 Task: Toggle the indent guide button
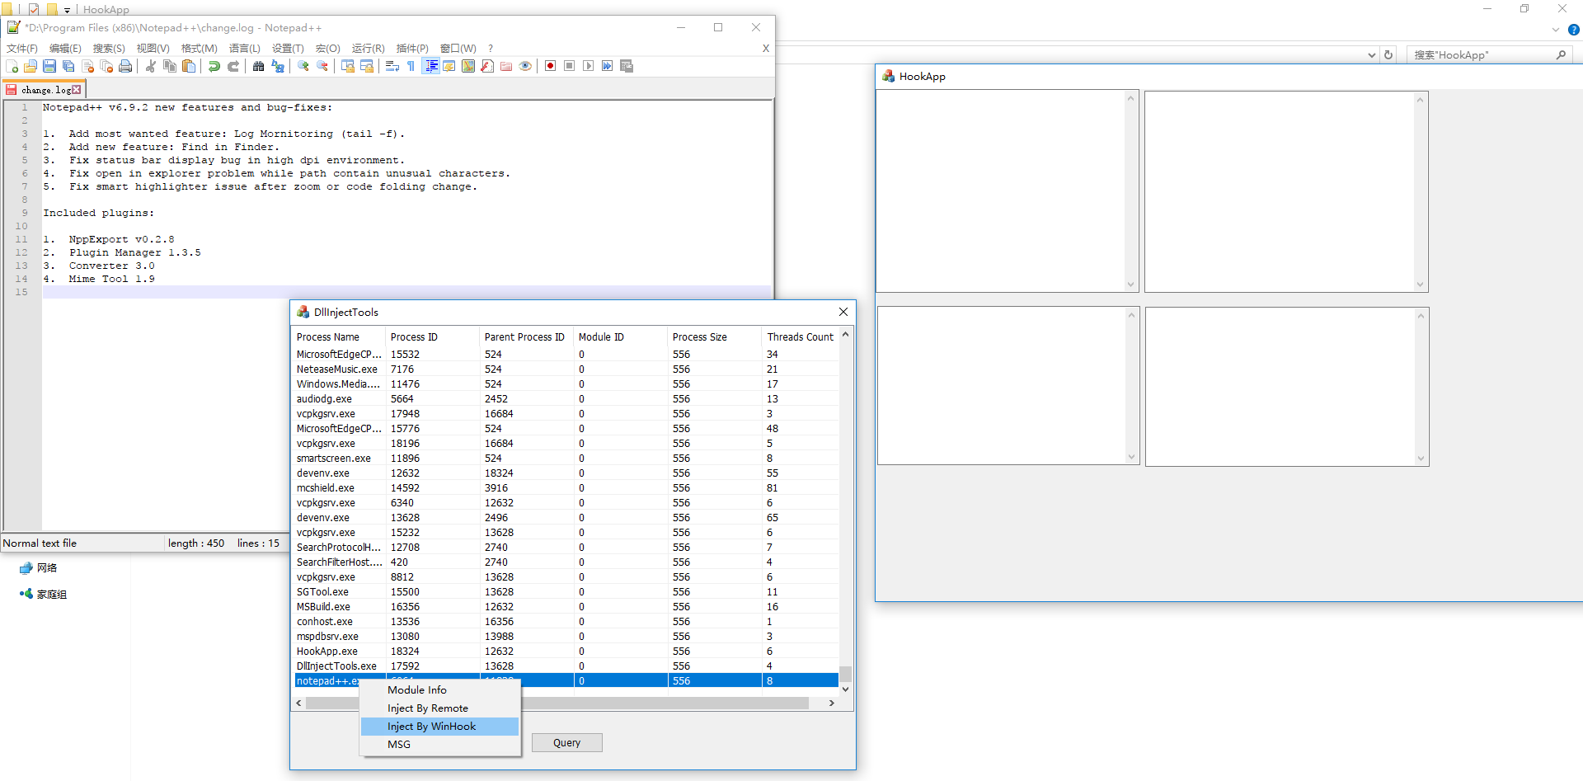pyautogui.click(x=430, y=66)
